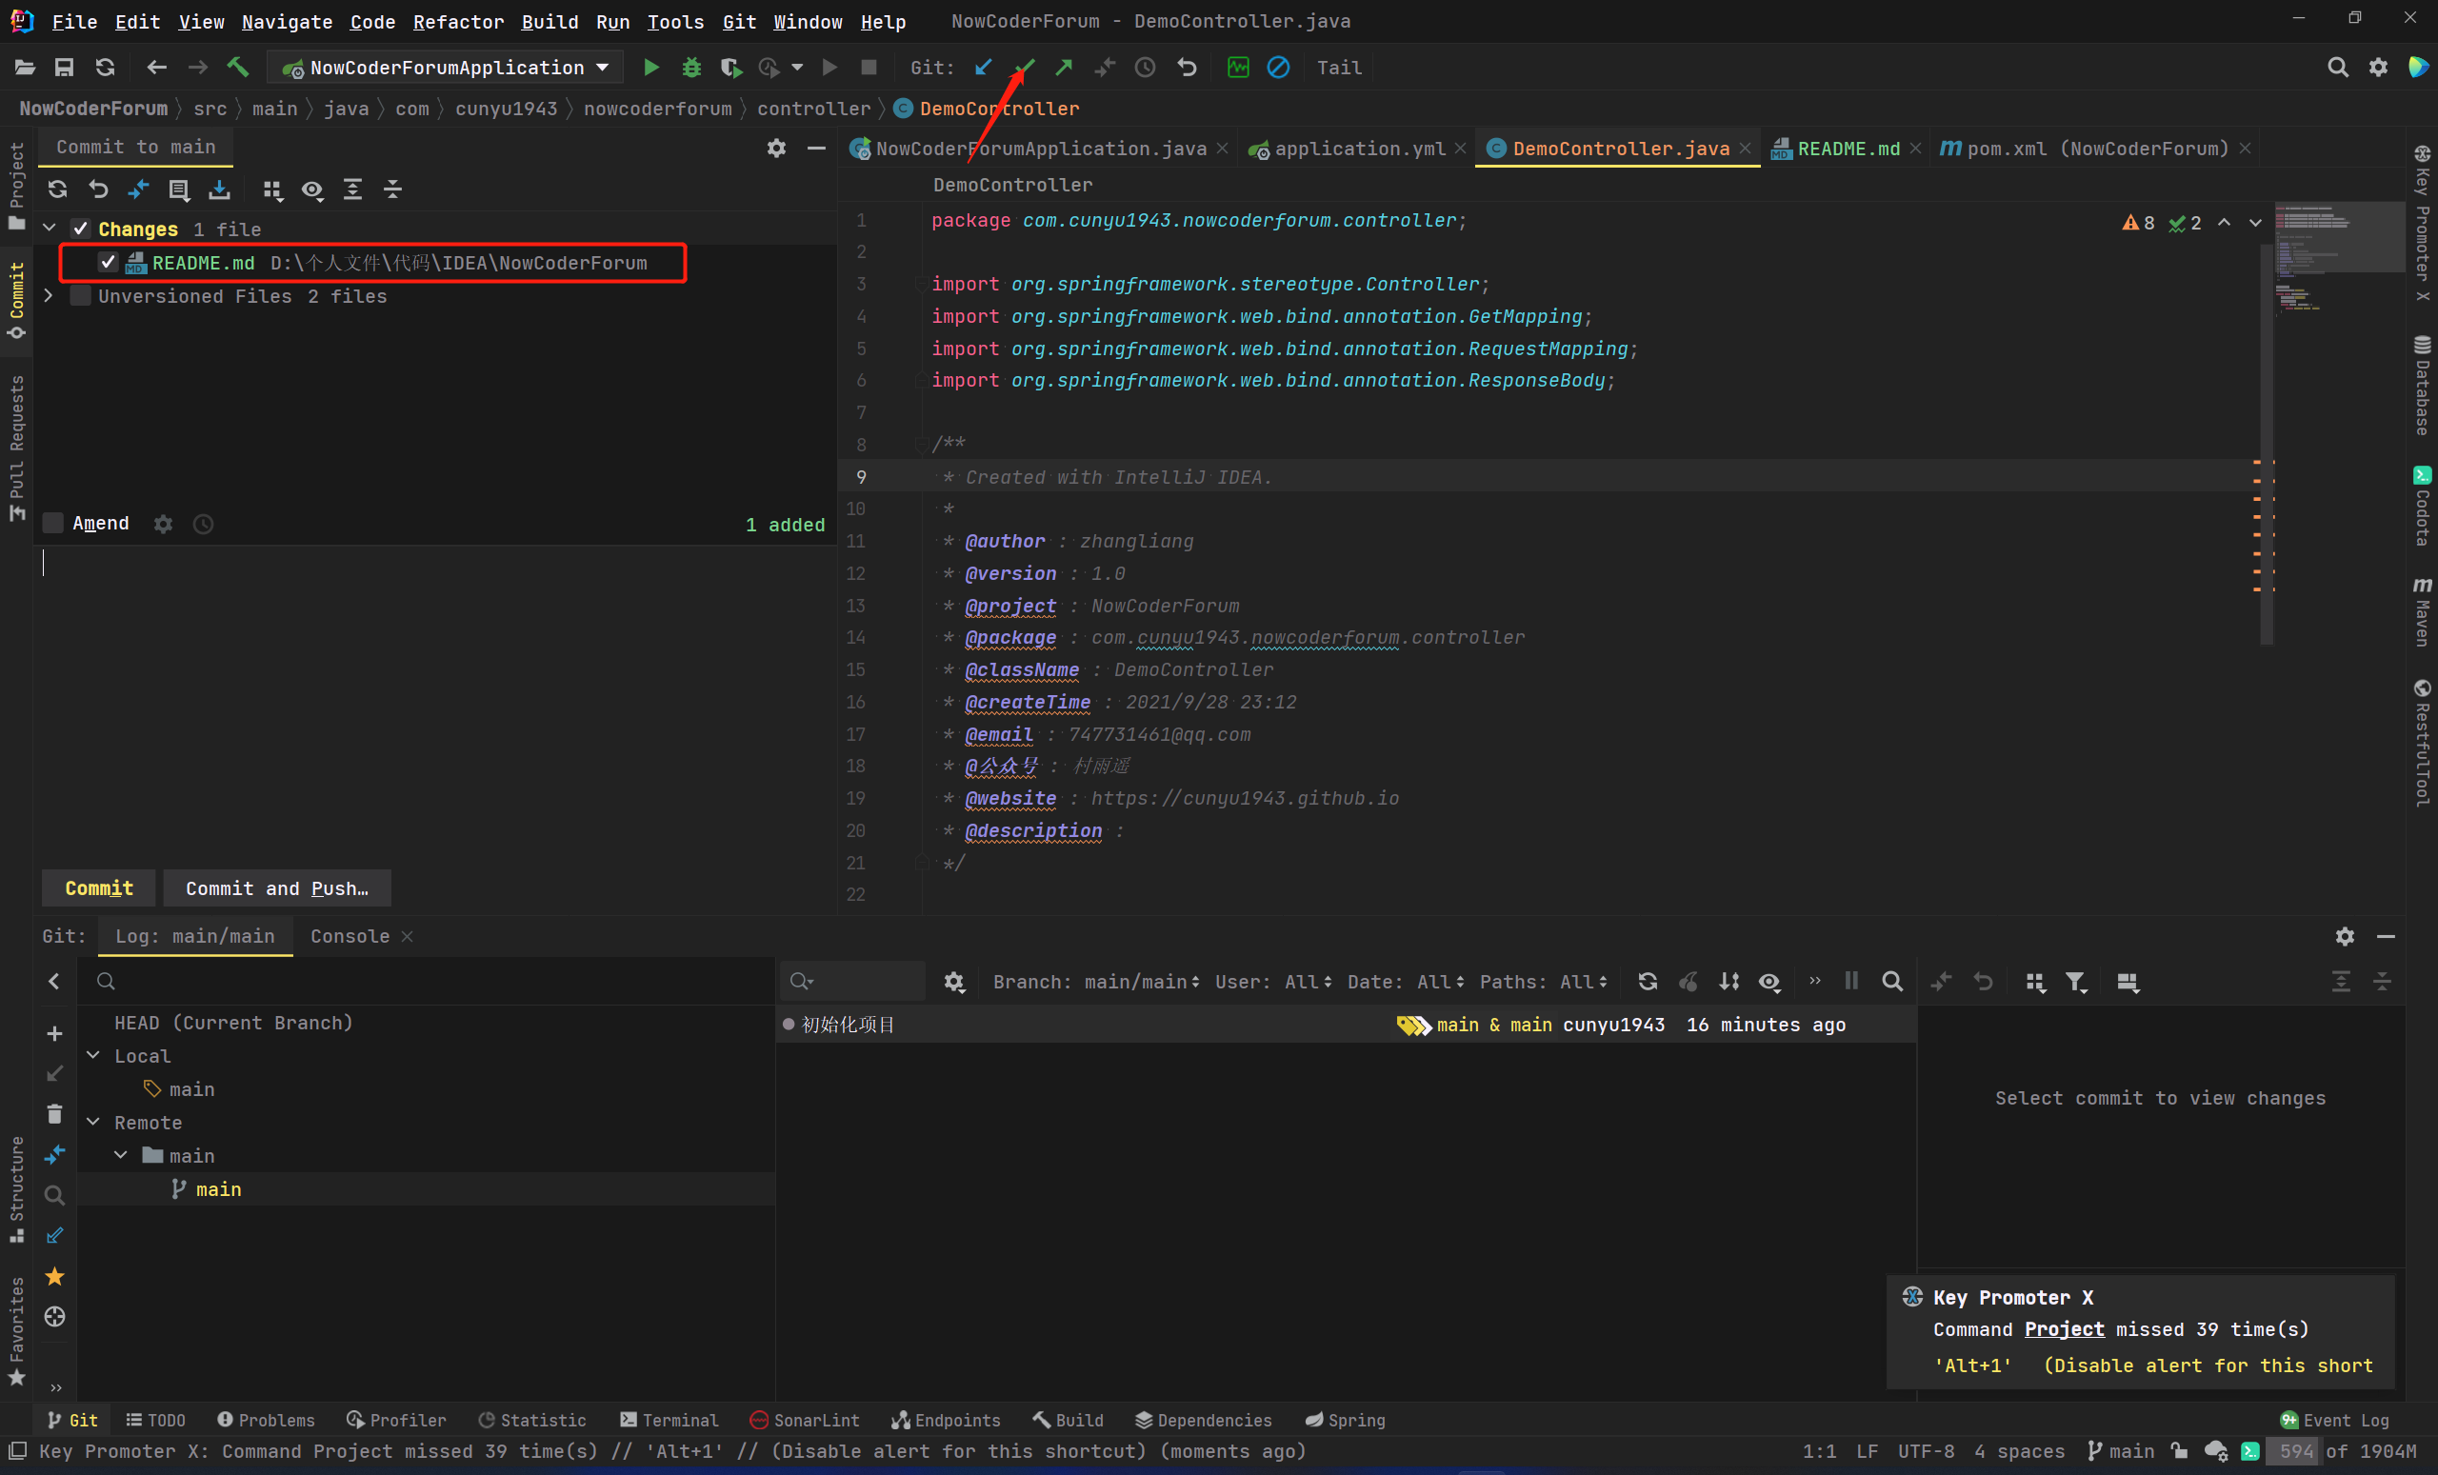2438x1475 pixels.
Task: Click Save All floppy disk icon
Action: (x=65, y=68)
